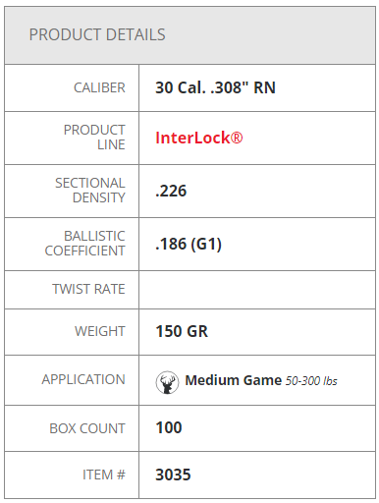Click the Medium Game application text
The image size is (379, 503).
pyautogui.click(x=234, y=380)
